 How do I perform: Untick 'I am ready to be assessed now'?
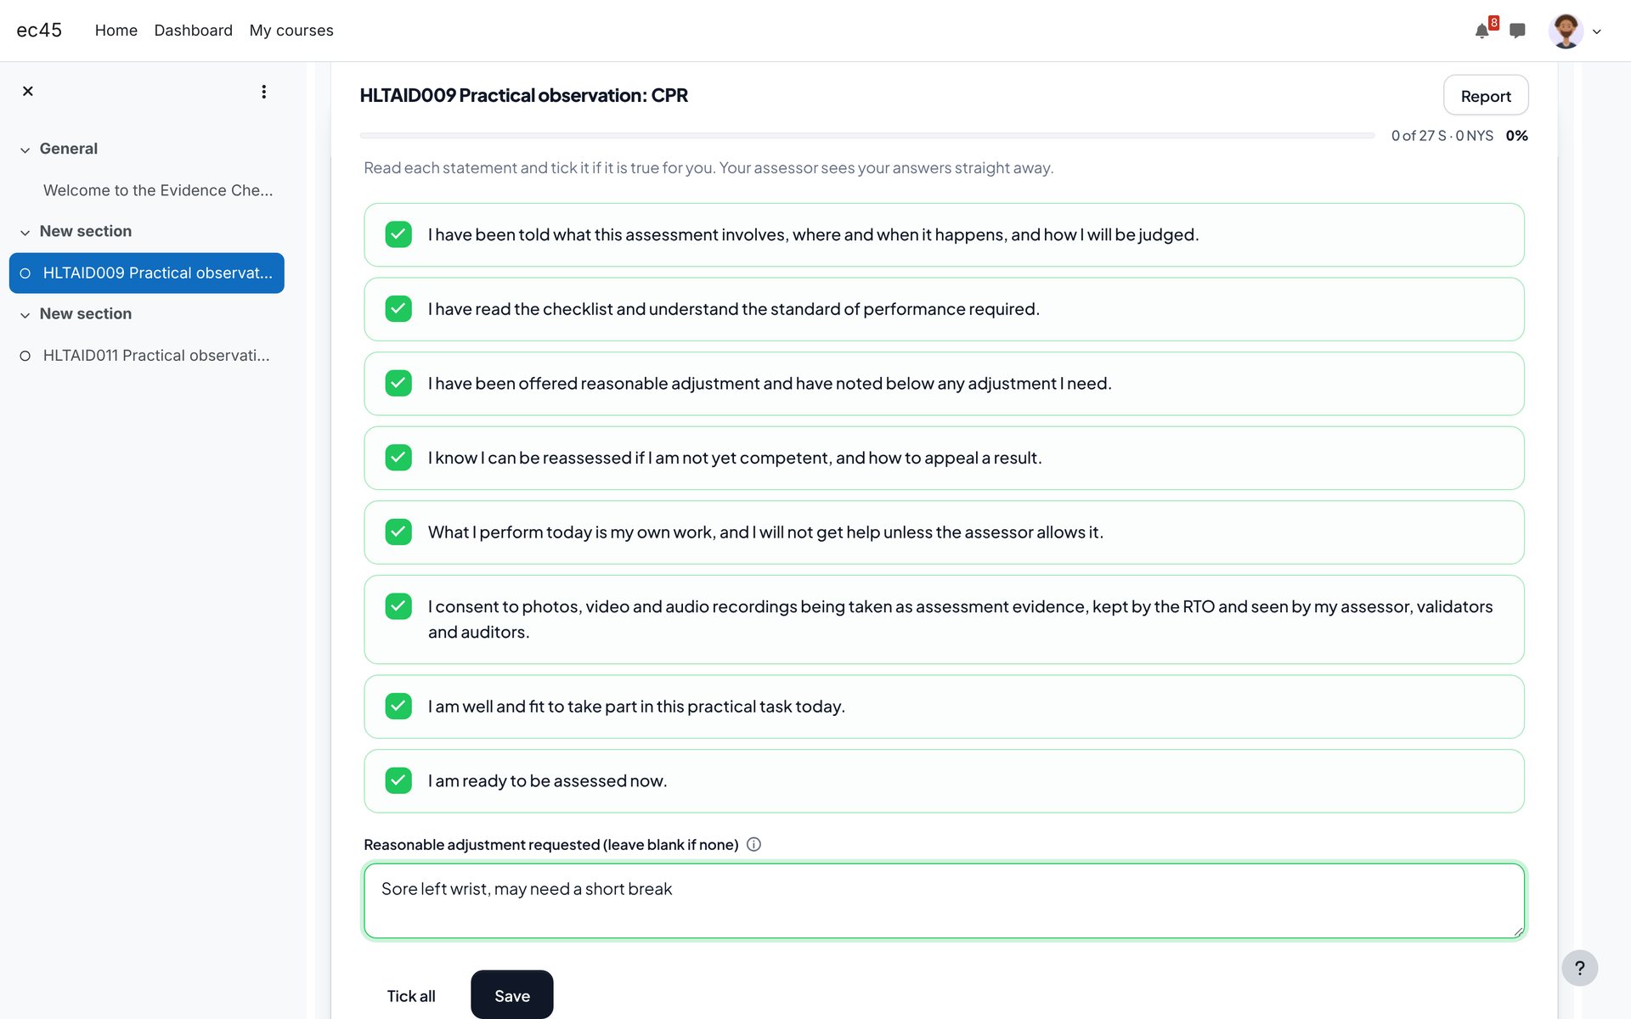398,780
